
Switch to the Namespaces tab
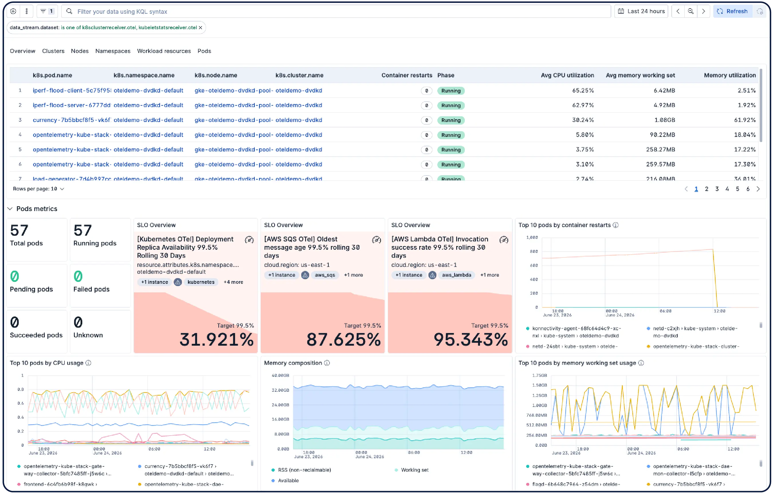(x=113, y=51)
